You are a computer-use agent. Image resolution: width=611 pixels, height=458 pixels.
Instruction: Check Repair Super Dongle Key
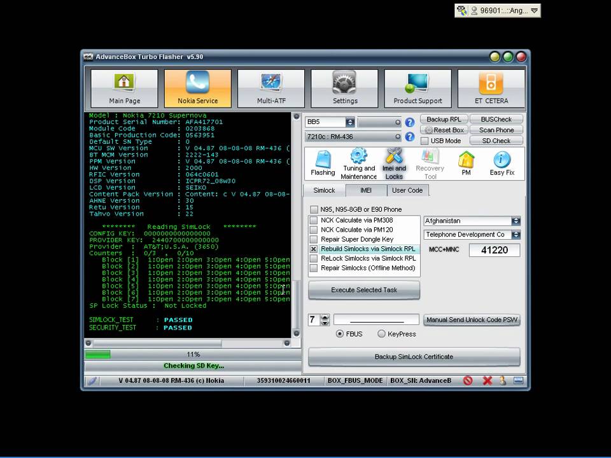314,239
